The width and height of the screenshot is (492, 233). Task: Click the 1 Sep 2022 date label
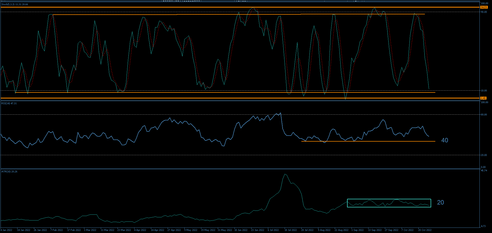[358, 230]
